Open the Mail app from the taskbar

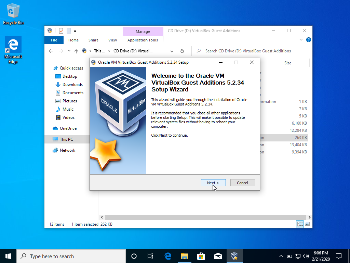coord(218,256)
